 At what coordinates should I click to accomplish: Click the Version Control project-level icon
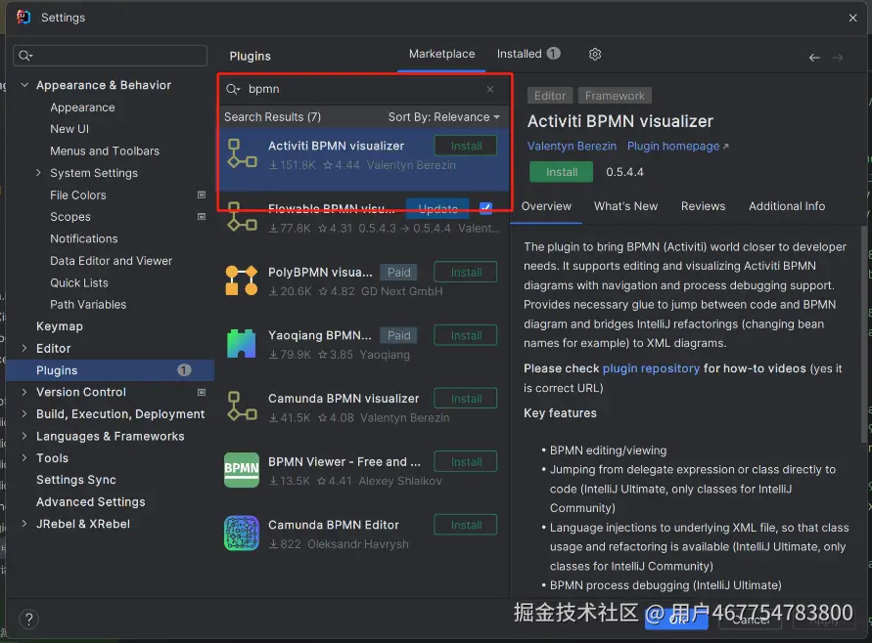tap(202, 392)
